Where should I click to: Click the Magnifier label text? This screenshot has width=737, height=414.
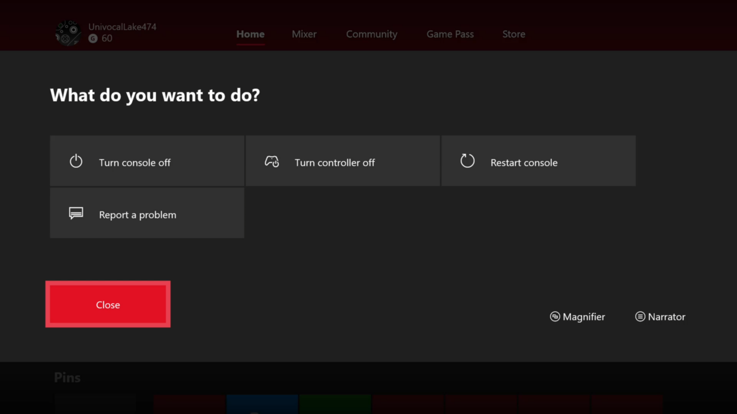click(584, 317)
